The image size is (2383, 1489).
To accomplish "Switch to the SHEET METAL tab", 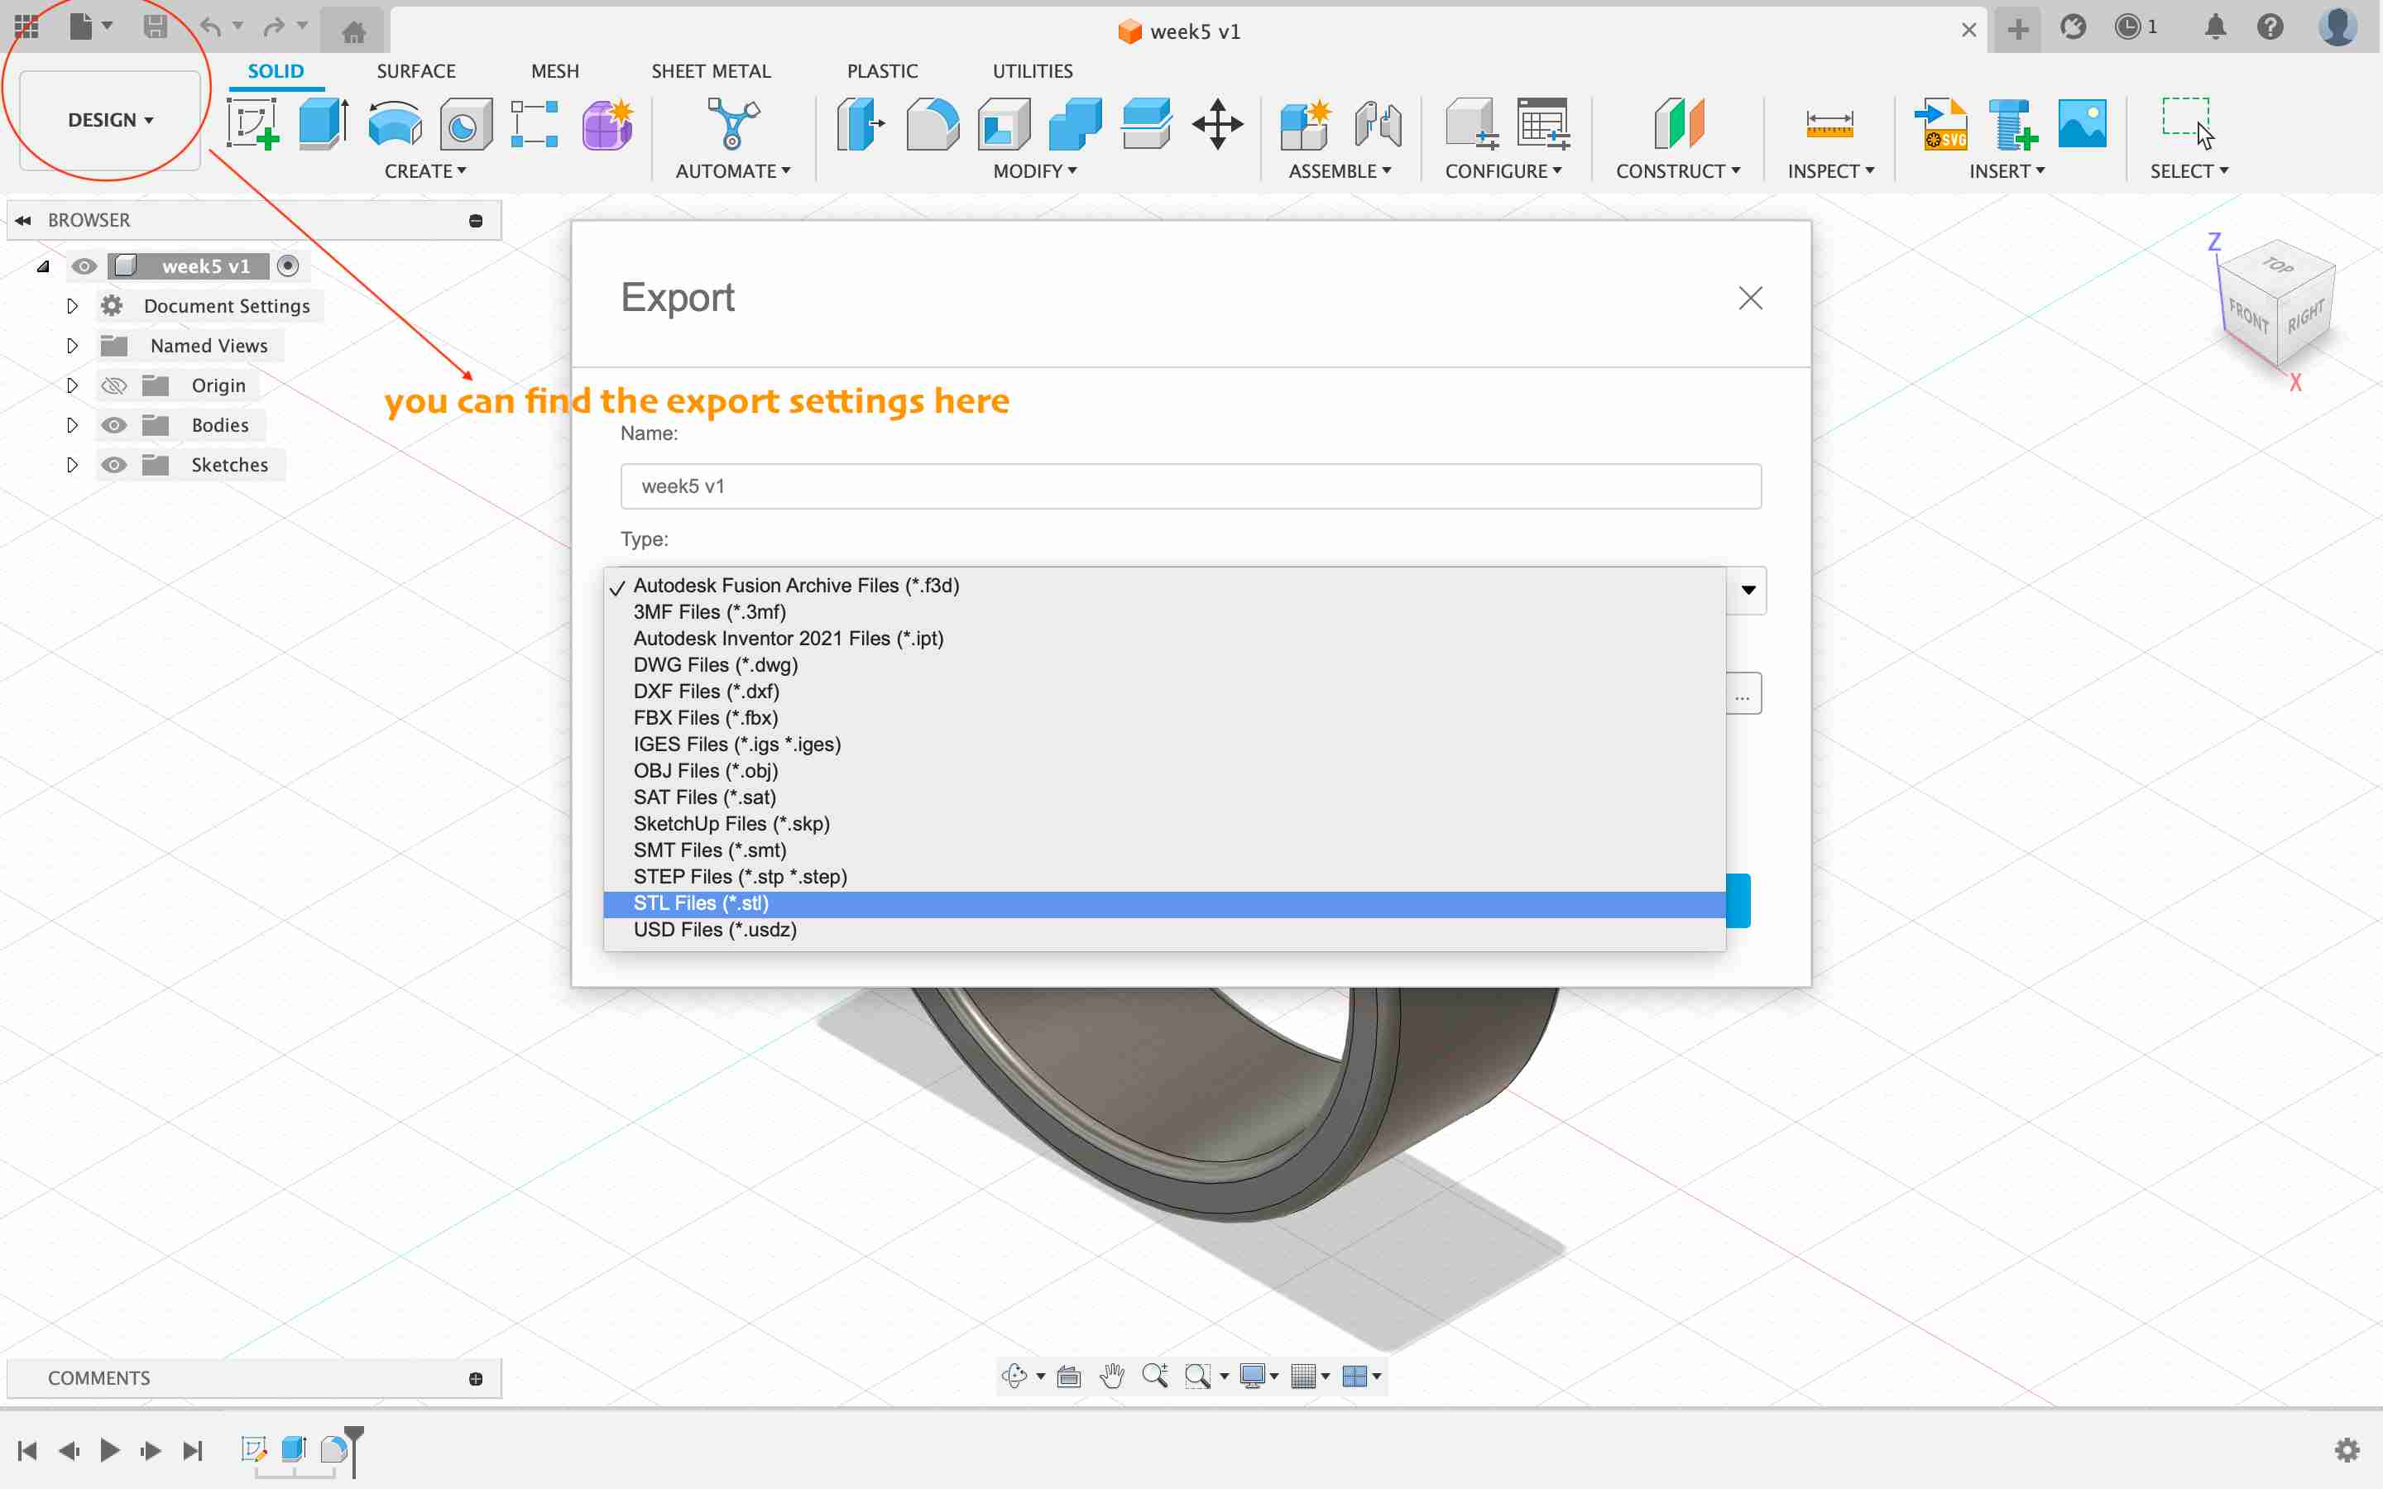I will (x=711, y=71).
